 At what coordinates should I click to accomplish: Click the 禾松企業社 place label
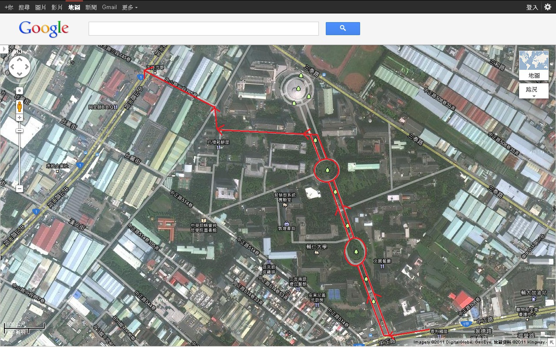tap(57, 166)
